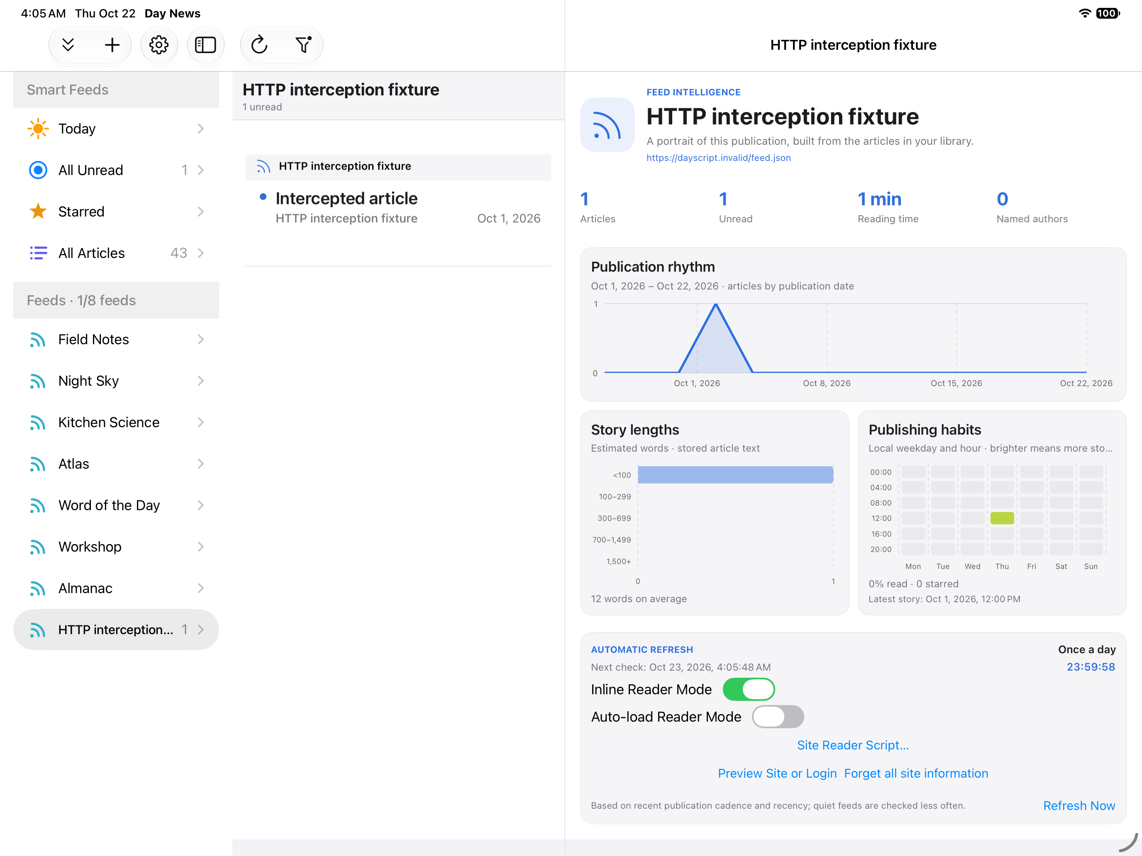Screen dimensions: 1142x856
Task: Disable Inline Reader Mode switch
Action: click(748, 689)
